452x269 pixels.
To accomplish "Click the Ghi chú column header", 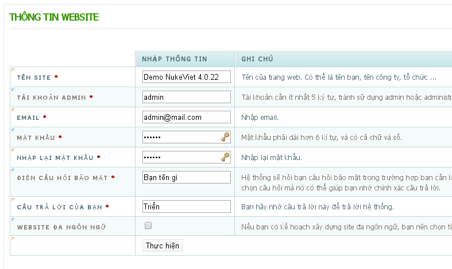I will (257, 59).
